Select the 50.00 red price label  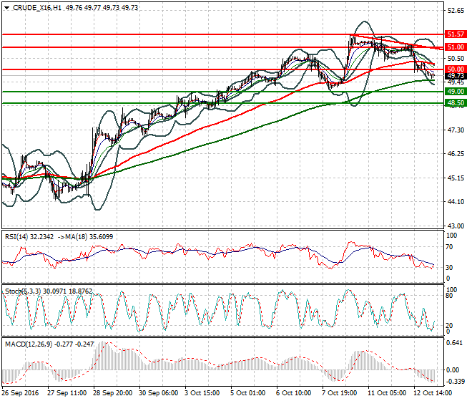coord(456,69)
